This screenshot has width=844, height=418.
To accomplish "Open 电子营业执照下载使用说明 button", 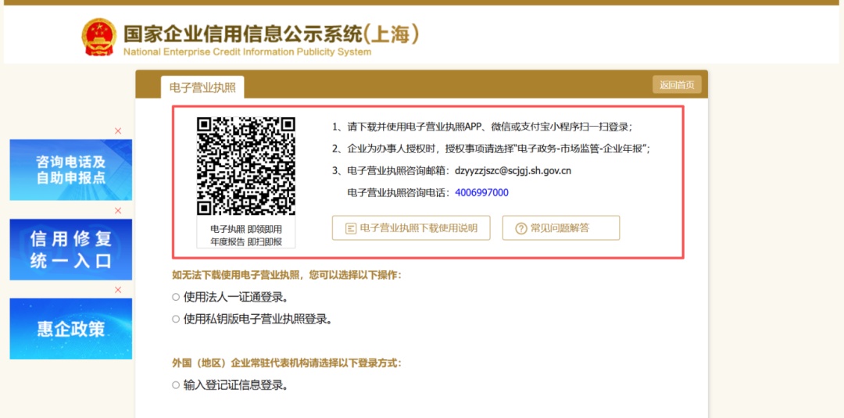I will tap(411, 228).
